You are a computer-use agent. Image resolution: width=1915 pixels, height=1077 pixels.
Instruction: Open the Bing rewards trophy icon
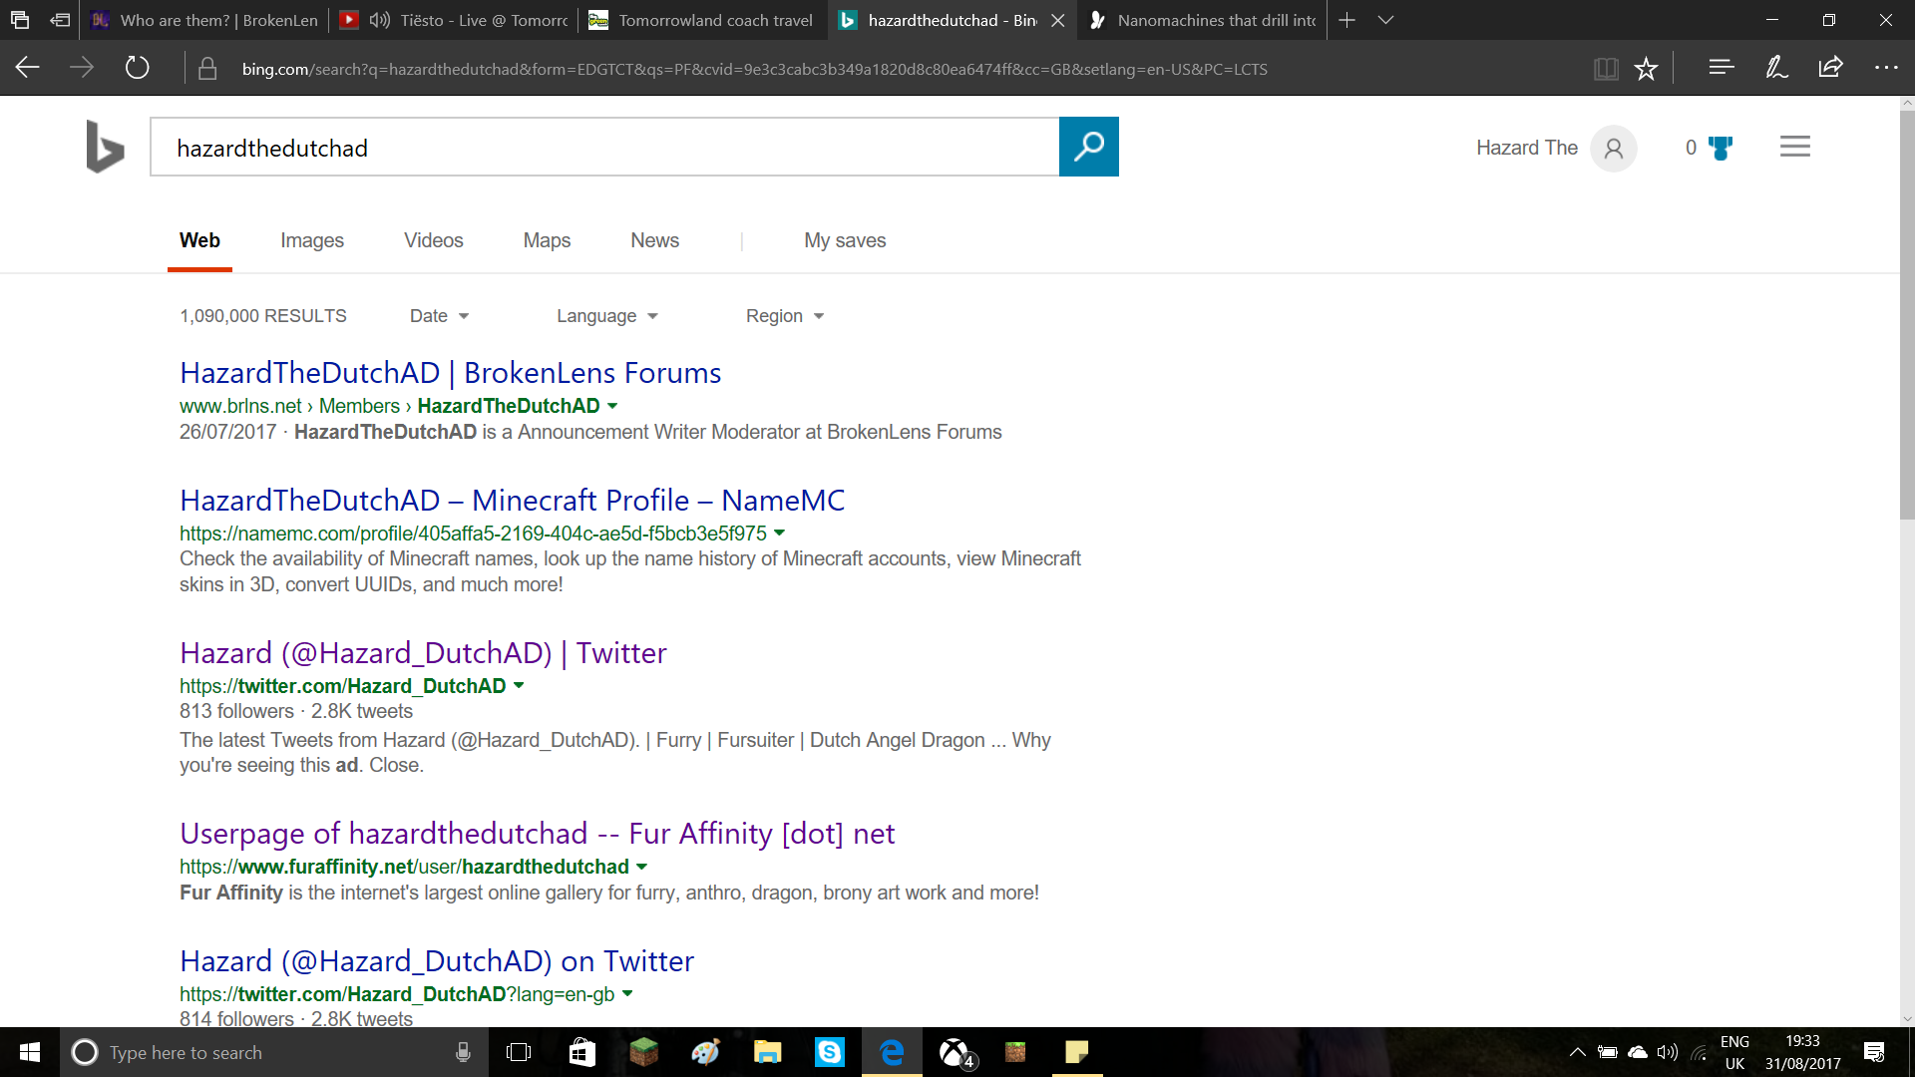coord(1721,148)
